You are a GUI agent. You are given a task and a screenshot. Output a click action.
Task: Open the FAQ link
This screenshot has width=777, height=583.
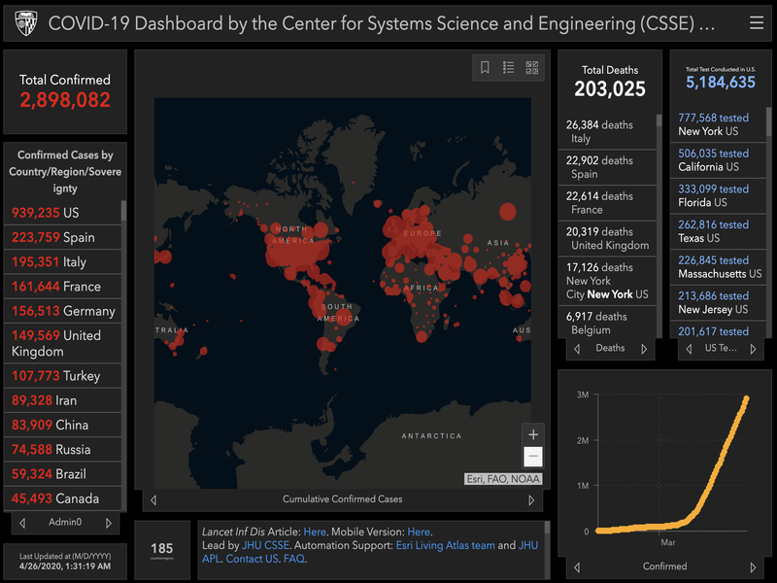tap(294, 559)
